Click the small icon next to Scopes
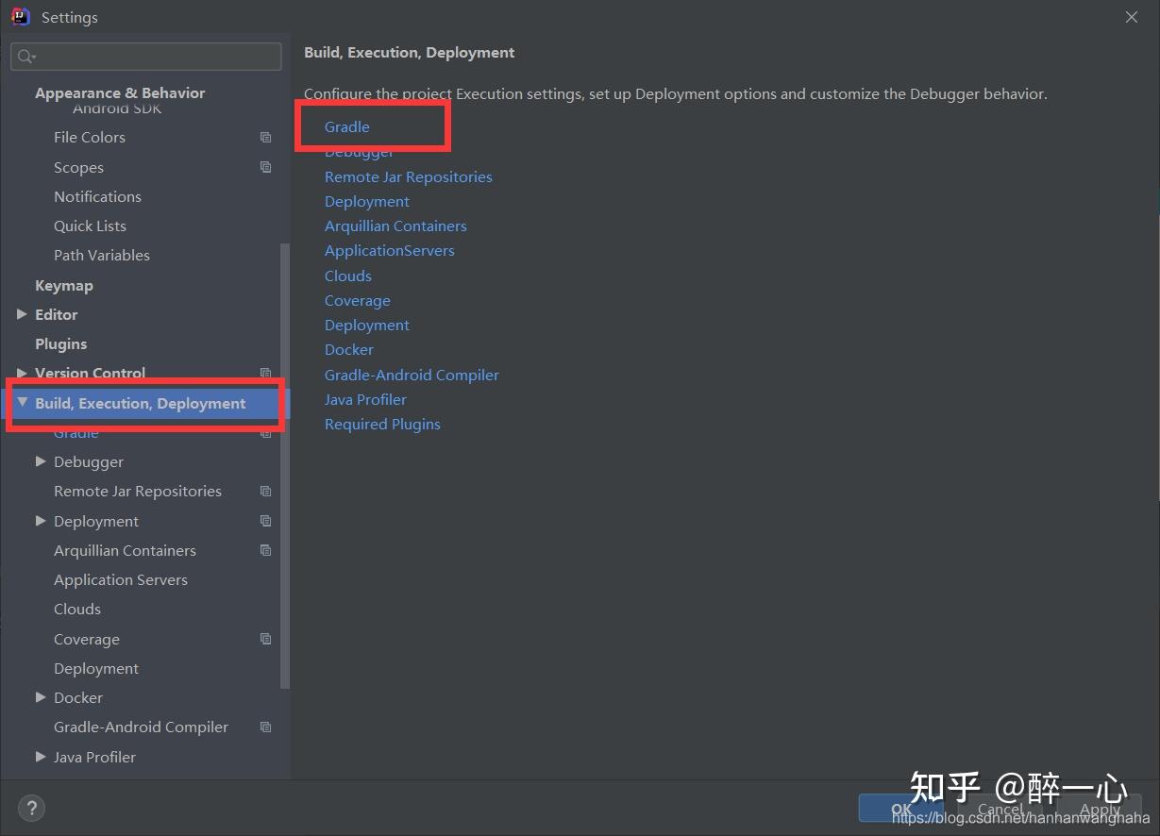1160x836 pixels. click(265, 167)
